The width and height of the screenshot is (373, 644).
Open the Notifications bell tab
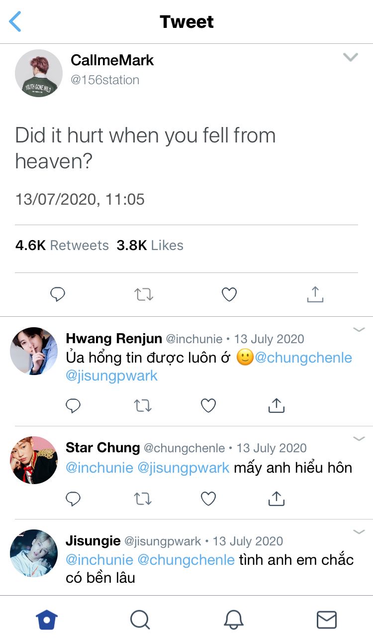[233, 620]
